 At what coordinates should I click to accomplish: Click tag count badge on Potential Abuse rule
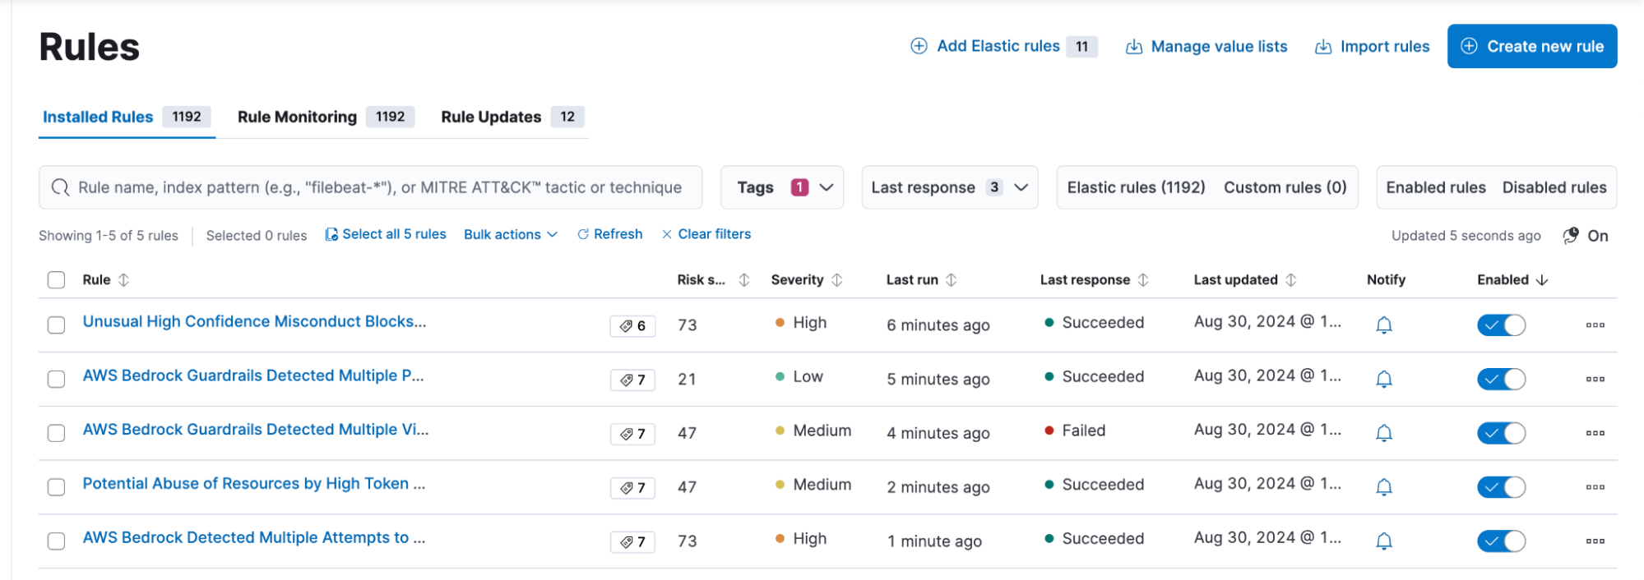(632, 488)
